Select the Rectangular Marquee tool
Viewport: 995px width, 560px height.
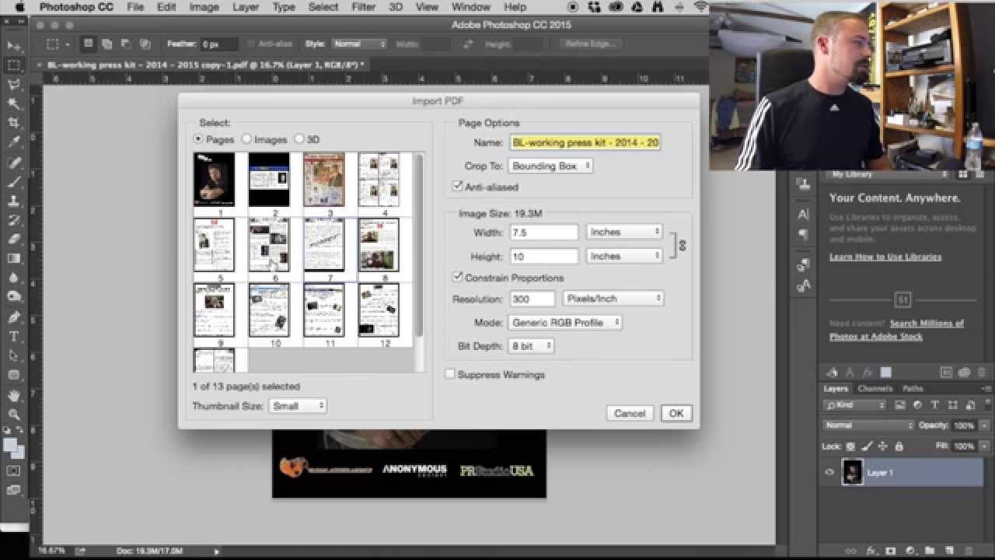click(14, 65)
